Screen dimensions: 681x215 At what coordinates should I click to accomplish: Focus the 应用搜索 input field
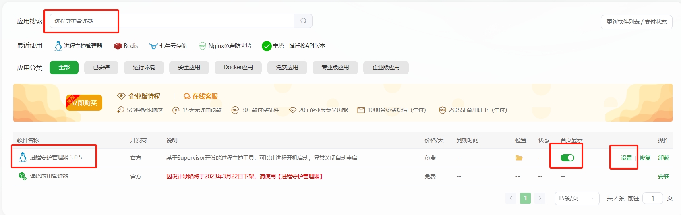(173, 21)
